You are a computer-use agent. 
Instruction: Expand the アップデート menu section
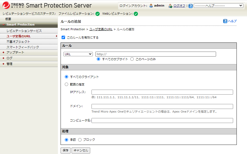coord(15,52)
